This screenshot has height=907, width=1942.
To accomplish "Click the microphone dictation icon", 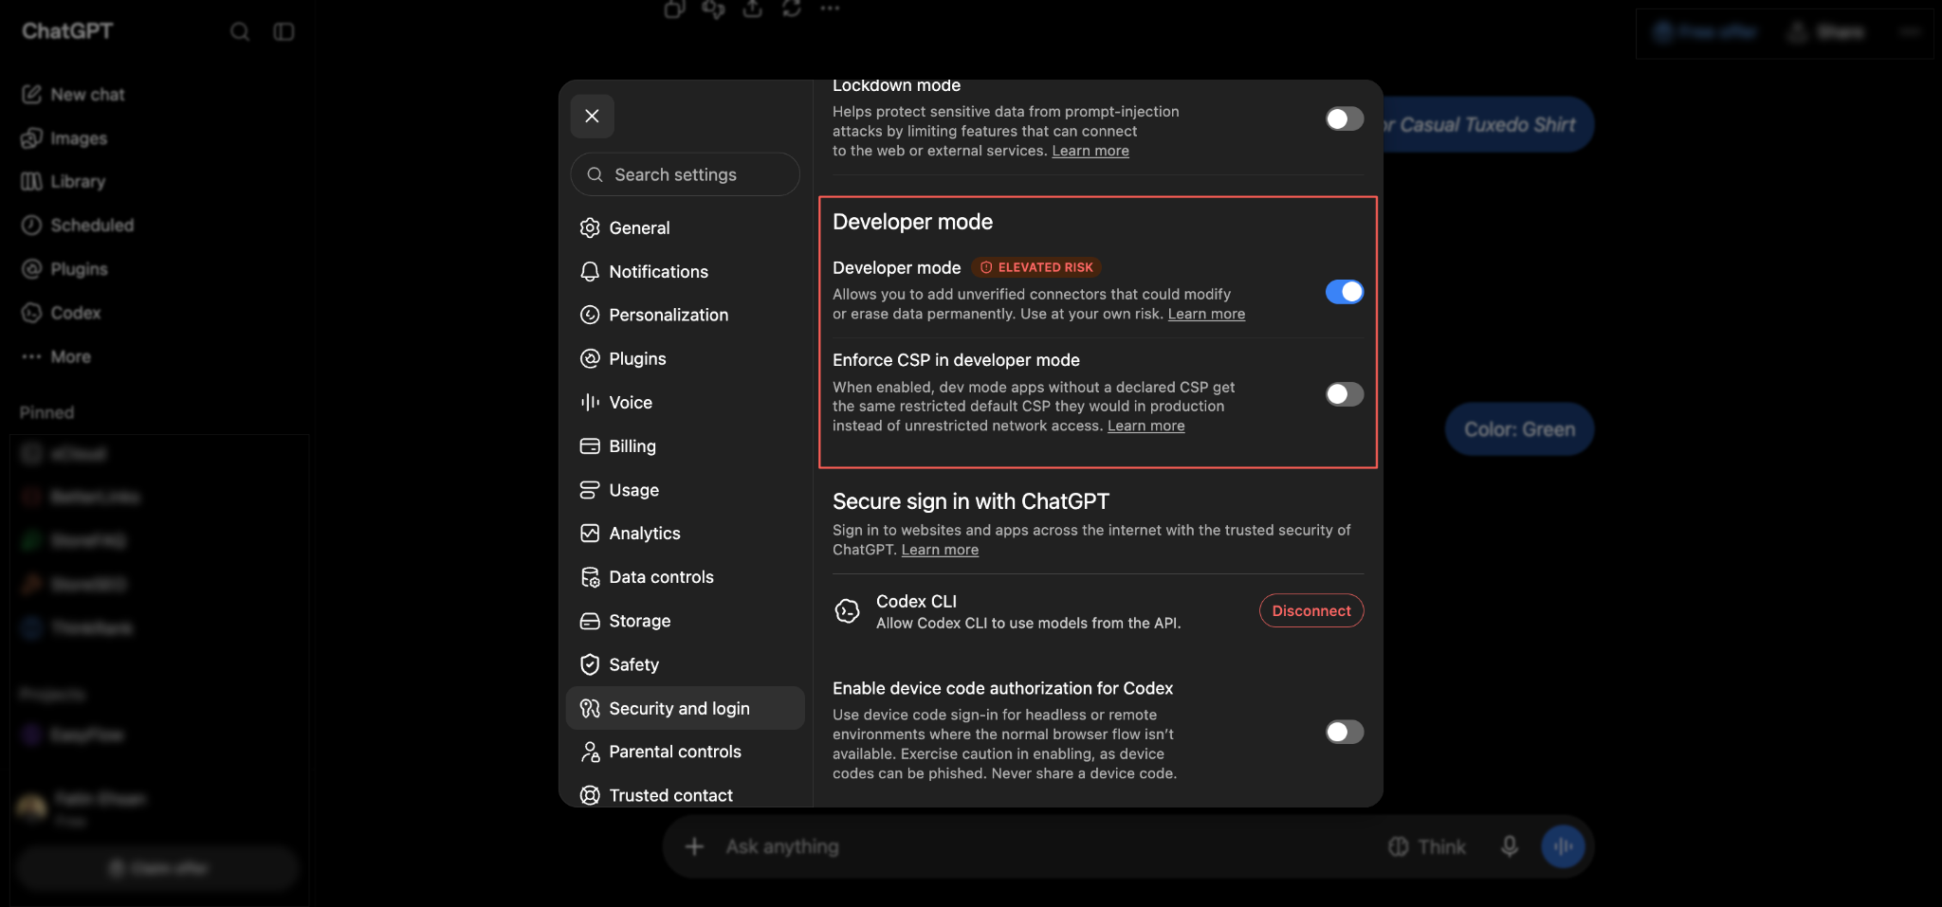I will [x=1510, y=846].
